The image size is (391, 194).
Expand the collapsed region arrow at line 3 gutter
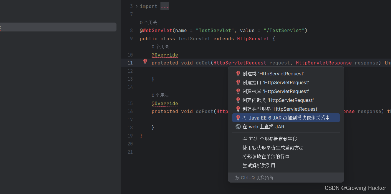[136, 6]
